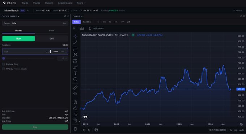Image resolution: width=246 pixels, height=134 pixels.
Task: Hide all drawings with the eye icon
Action: 75,120
